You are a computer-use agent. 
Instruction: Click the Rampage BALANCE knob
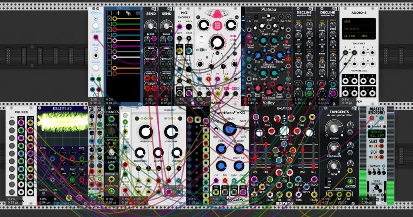click(284, 130)
